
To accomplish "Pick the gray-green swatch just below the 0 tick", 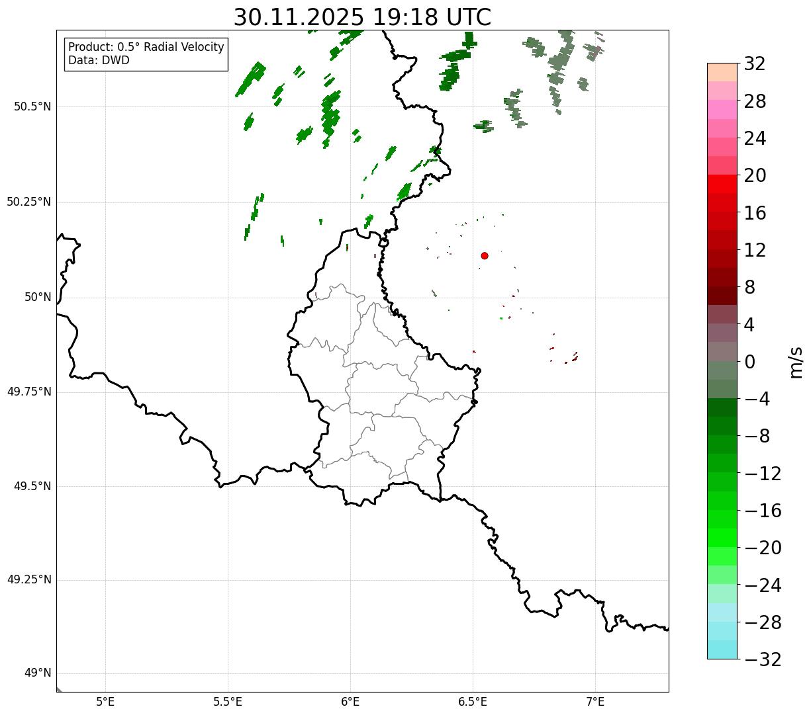I will point(722,370).
